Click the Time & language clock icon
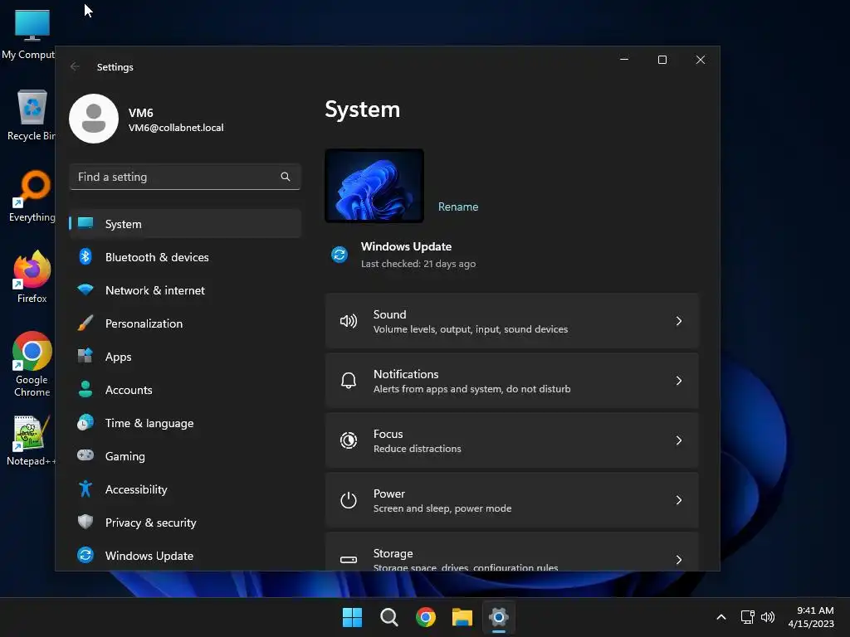 tap(85, 422)
